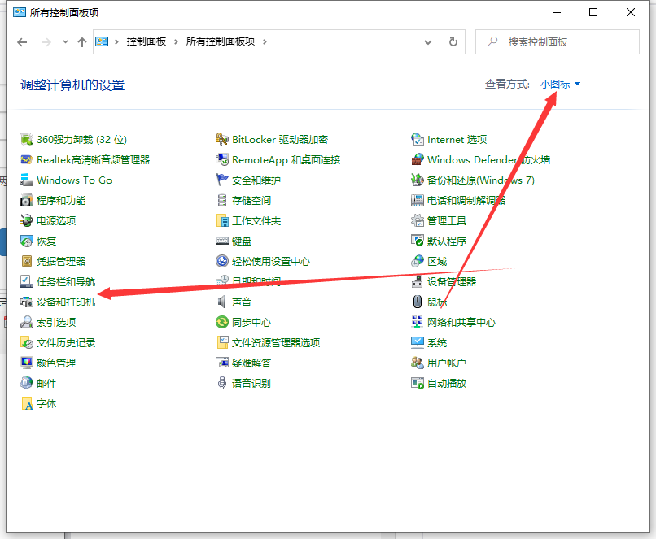
Task: Open the 网络和共享中心 icon
Action: pos(418,323)
